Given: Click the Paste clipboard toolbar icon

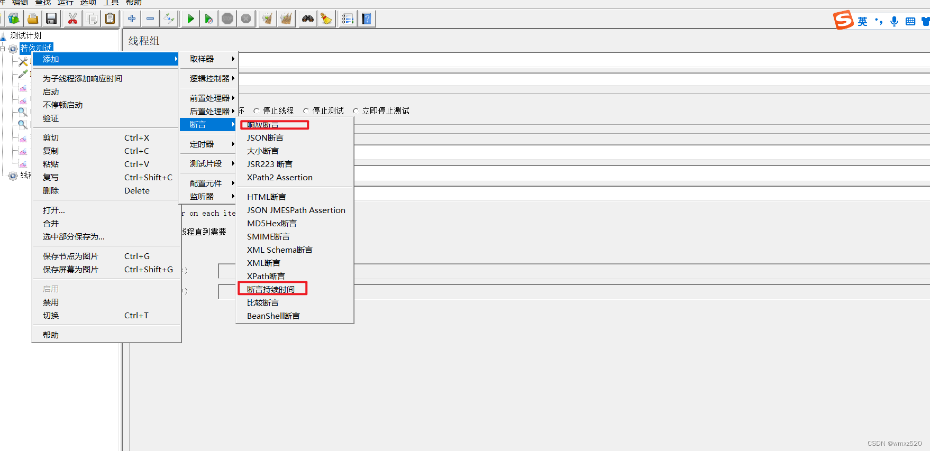Looking at the screenshot, I should (x=110, y=19).
